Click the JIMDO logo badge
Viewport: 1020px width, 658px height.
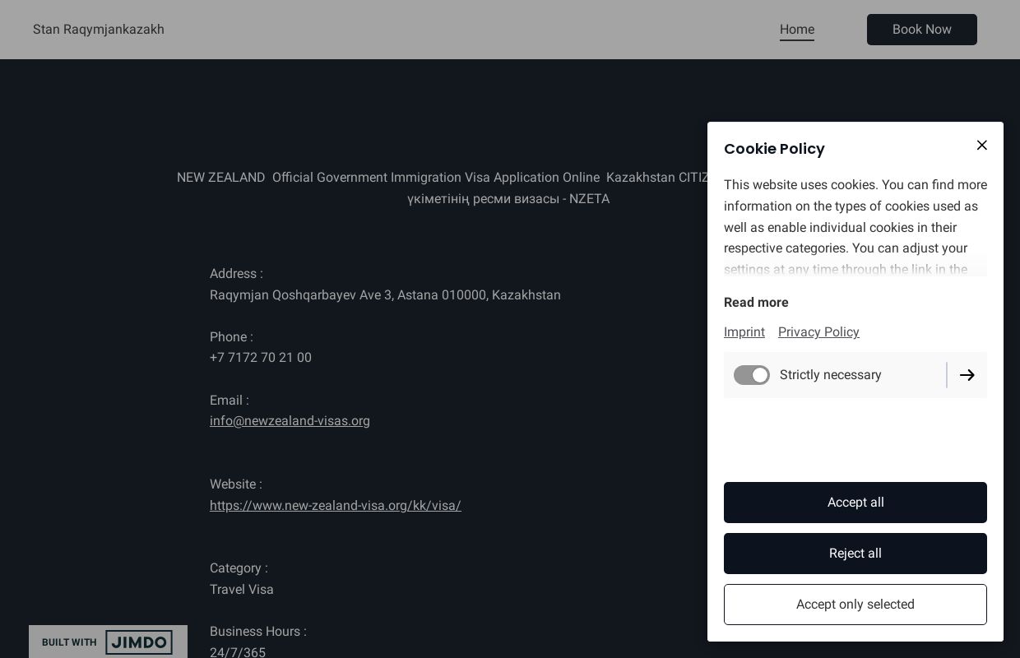tap(139, 642)
